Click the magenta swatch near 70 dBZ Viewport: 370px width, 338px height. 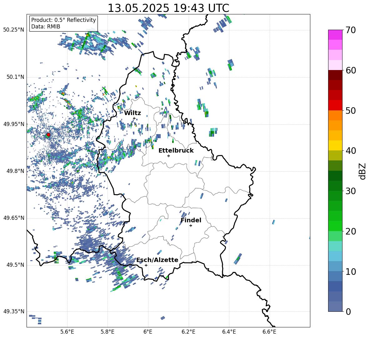(335, 35)
